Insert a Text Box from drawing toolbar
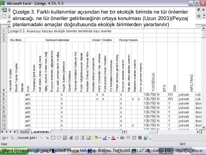Viewport: 206px width, 155px height. [x=65, y=138]
